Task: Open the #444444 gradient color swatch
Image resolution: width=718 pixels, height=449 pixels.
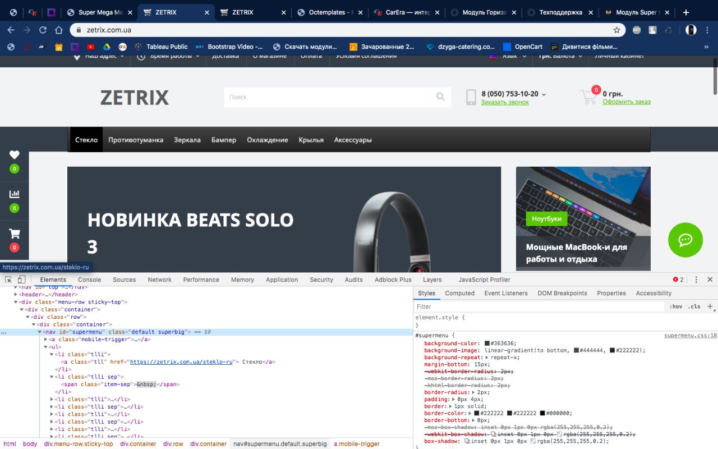Action: 577,350
